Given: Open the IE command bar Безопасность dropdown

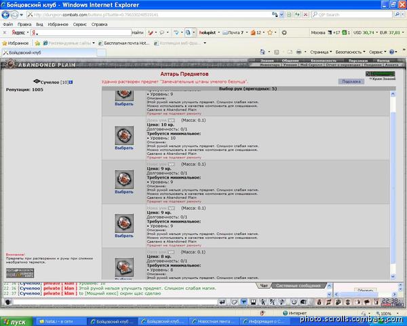Looking at the screenshot, I should coord(350,52).
